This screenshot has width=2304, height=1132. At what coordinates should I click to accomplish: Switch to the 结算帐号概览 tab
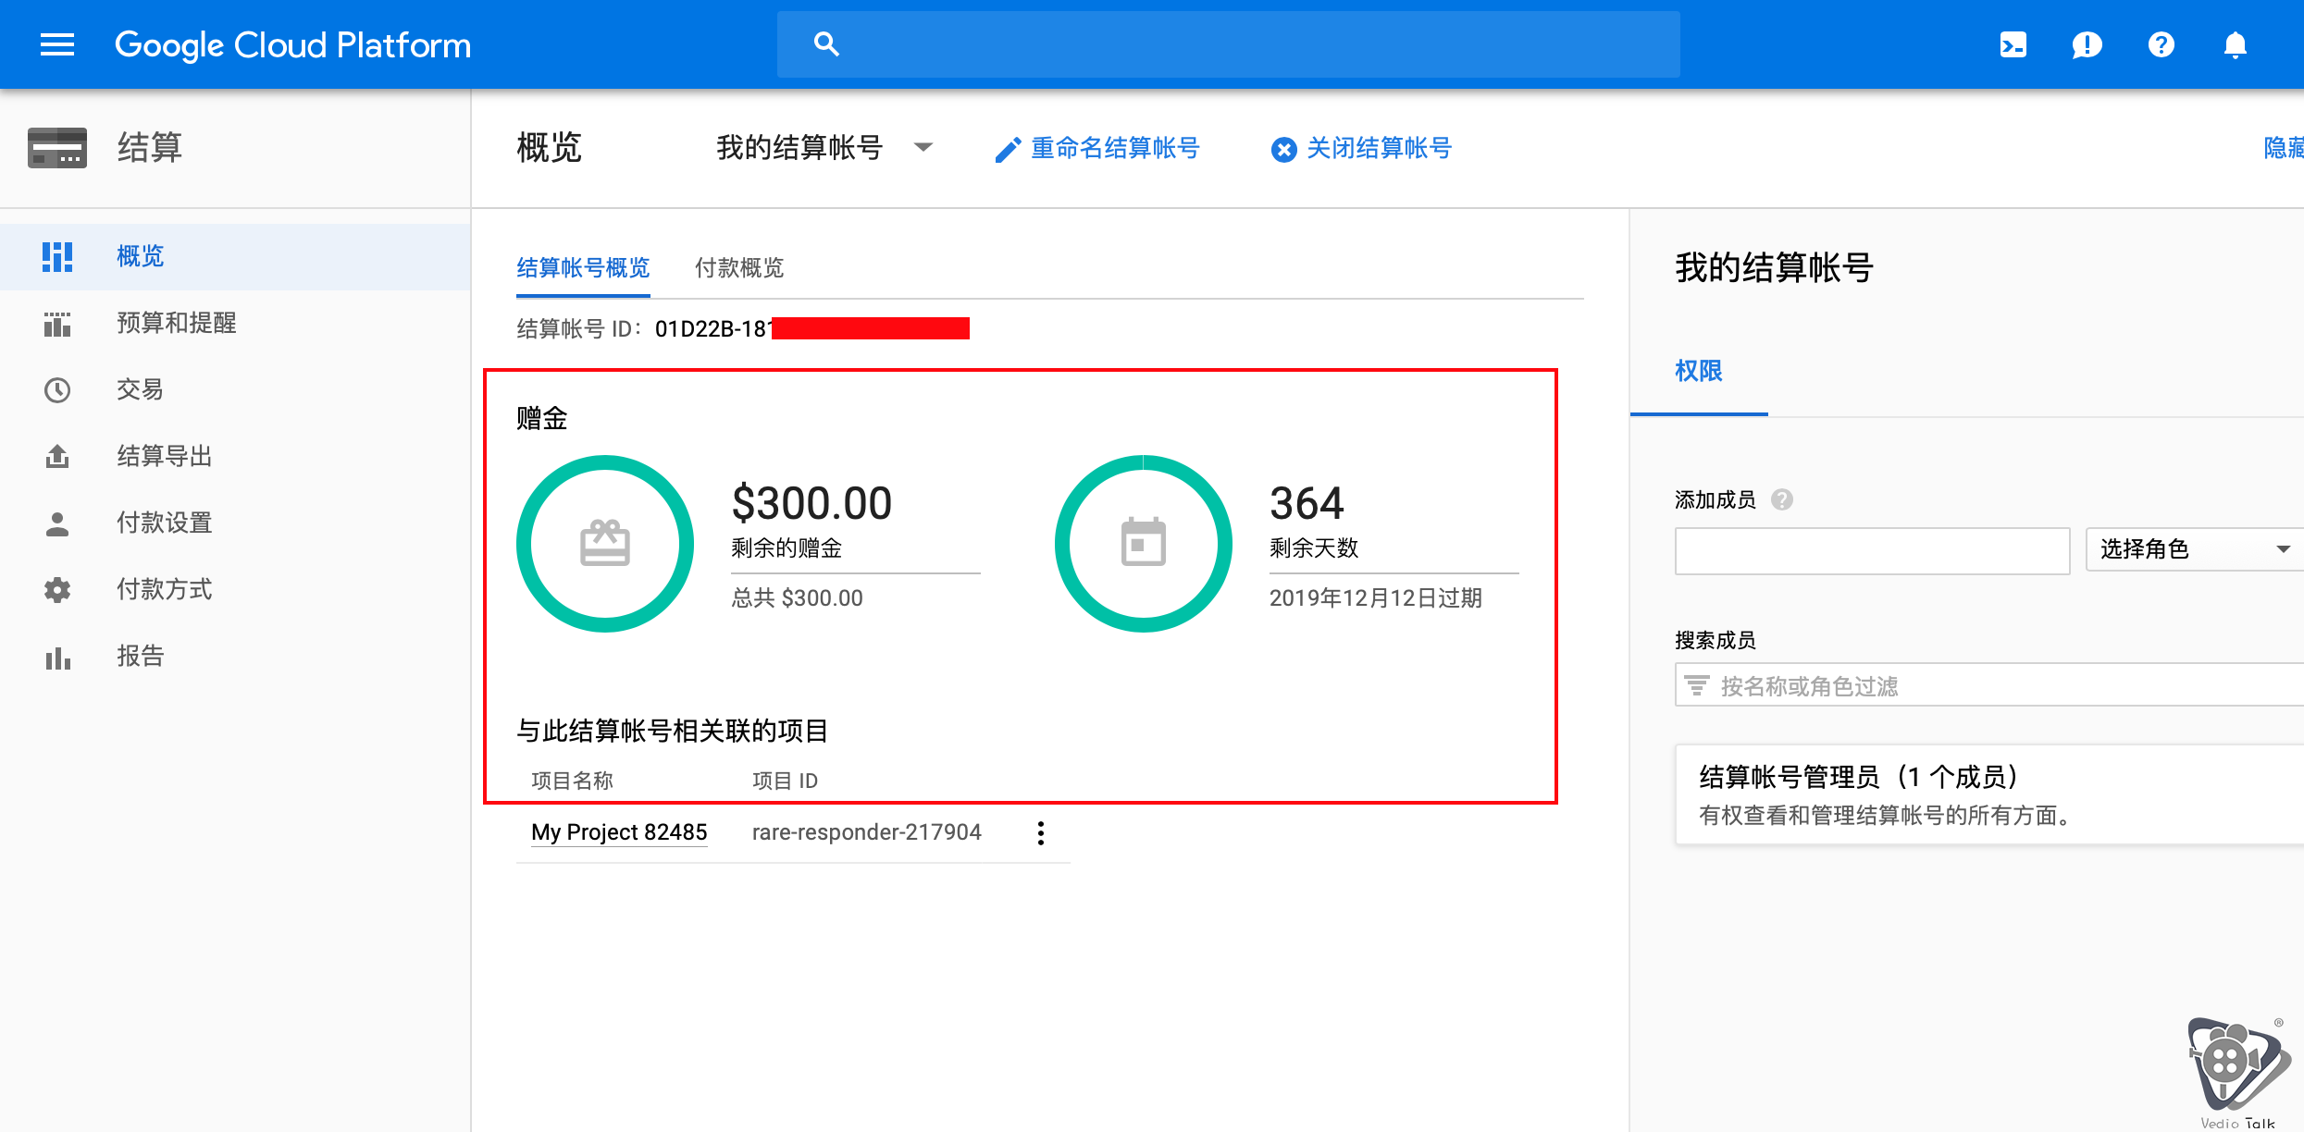point(583,268)
